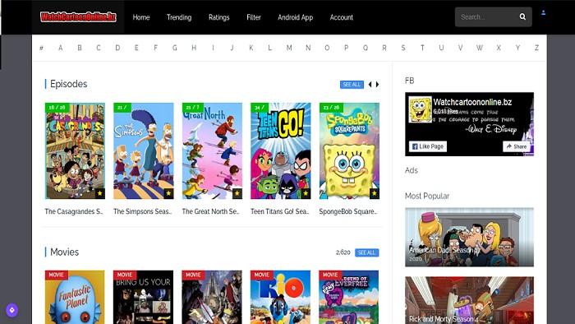The height and width of the screenshot is (324, 575).
Task: Open Rio movie thumbnail
Action: (281, 297)
